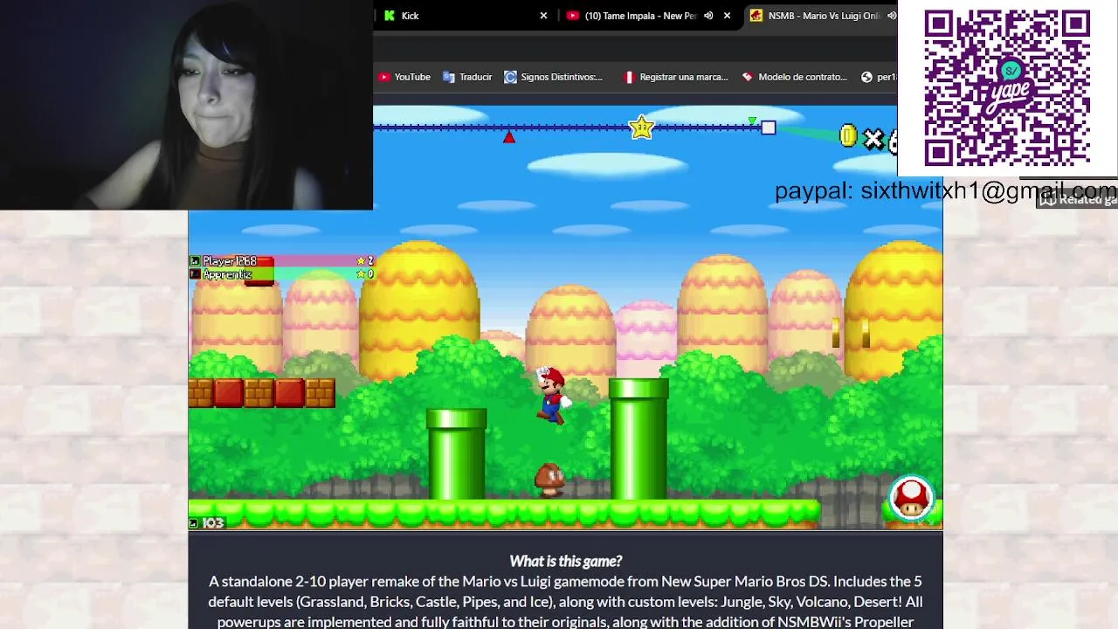Click the green triangle marker on the track

[x=752, y=121]
